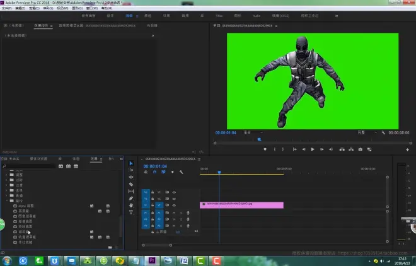Select the pink clip on track V1
The image size is (416, 266).
tap(241, 205)
